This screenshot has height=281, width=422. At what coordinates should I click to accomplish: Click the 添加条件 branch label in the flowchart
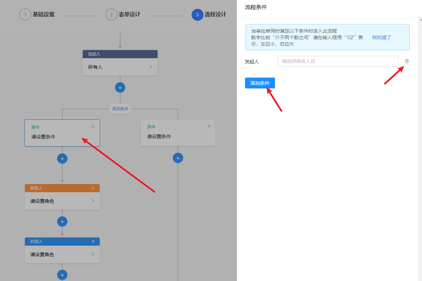(x=120, y=109)
